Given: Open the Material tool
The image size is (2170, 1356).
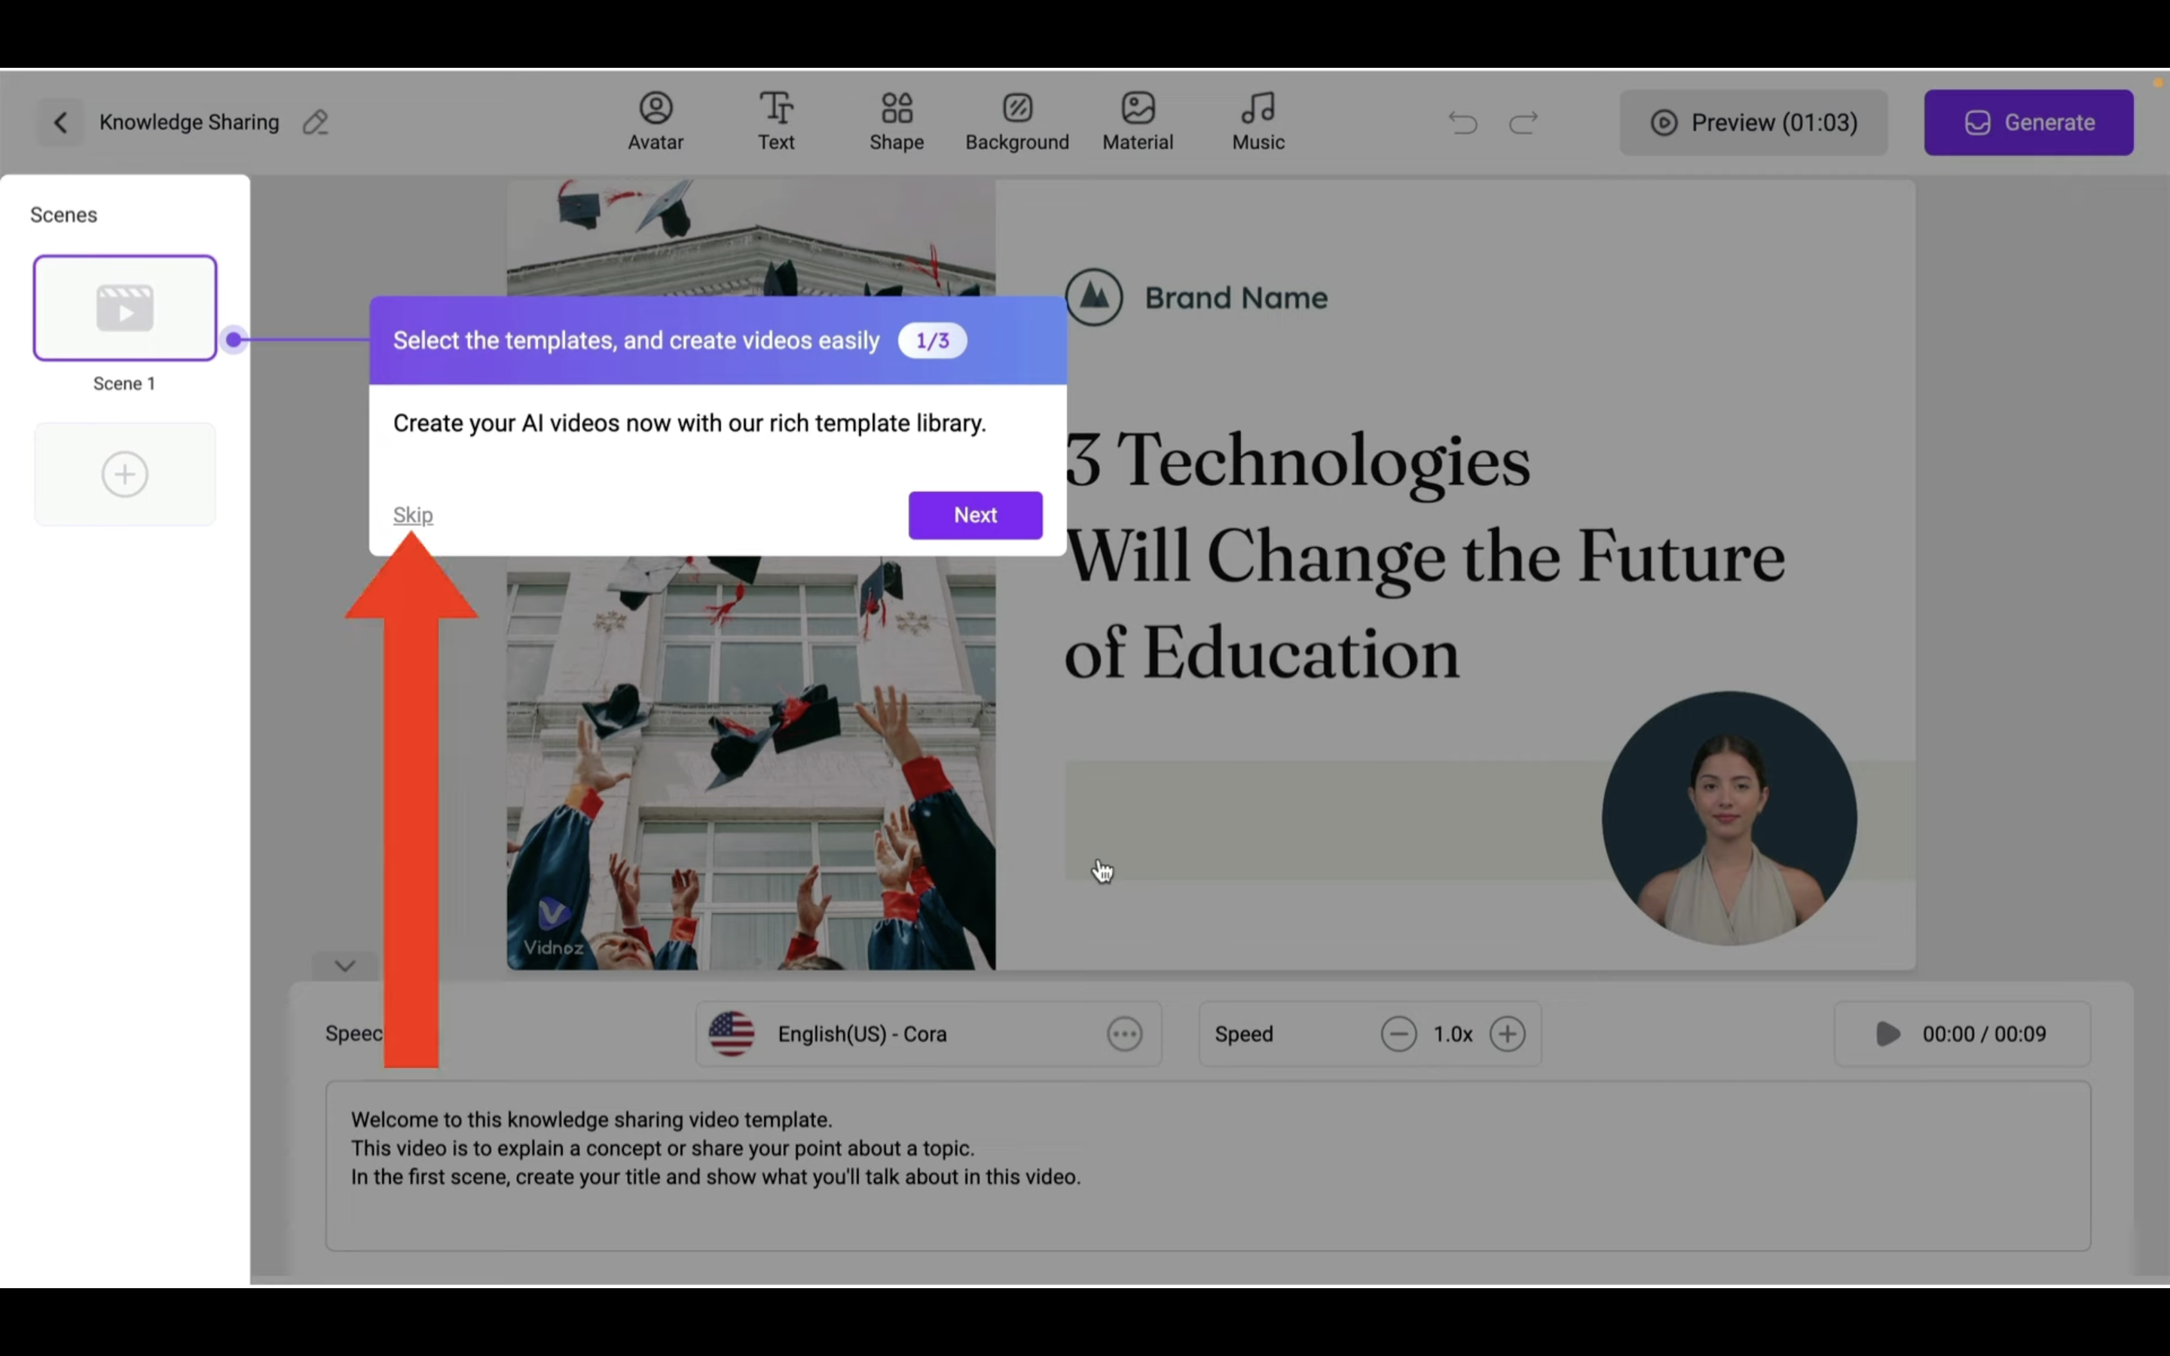Looking at the screenshot, I should (x=1138, y=122).
